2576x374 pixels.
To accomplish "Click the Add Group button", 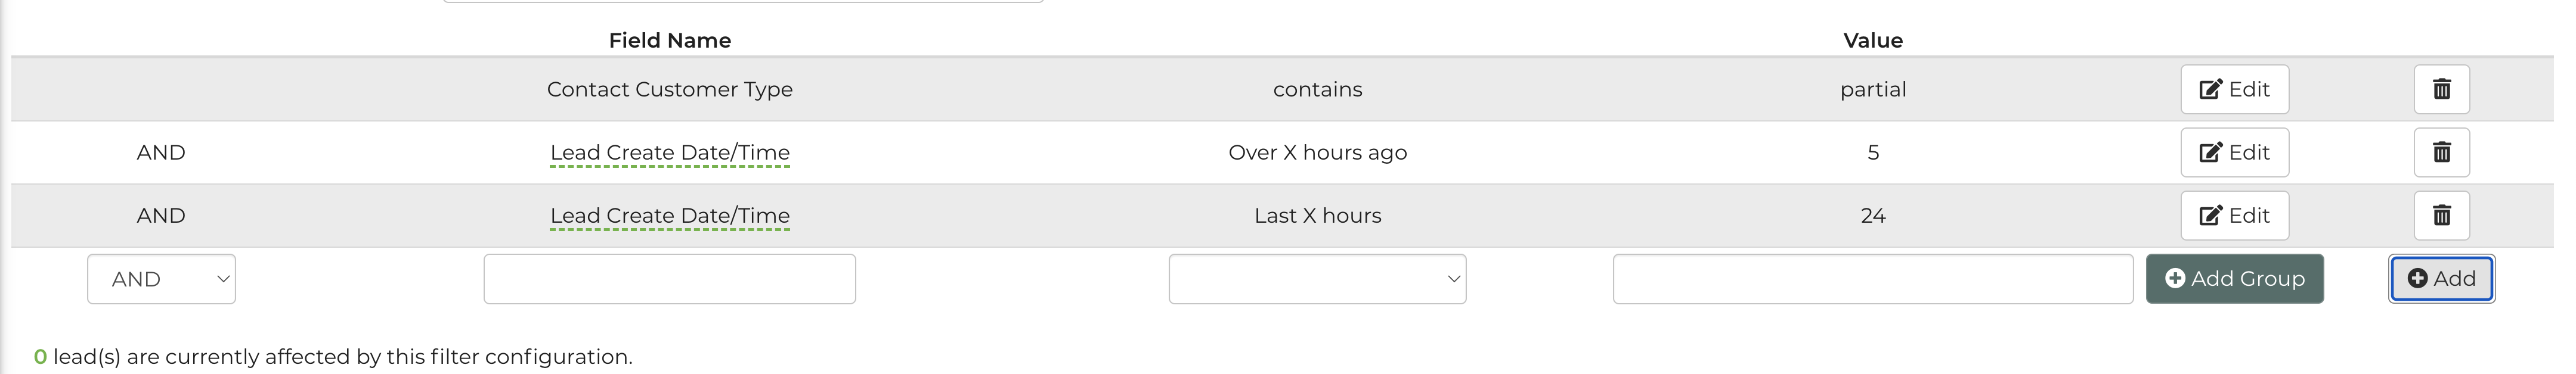I will click(x=2234, y=279).
